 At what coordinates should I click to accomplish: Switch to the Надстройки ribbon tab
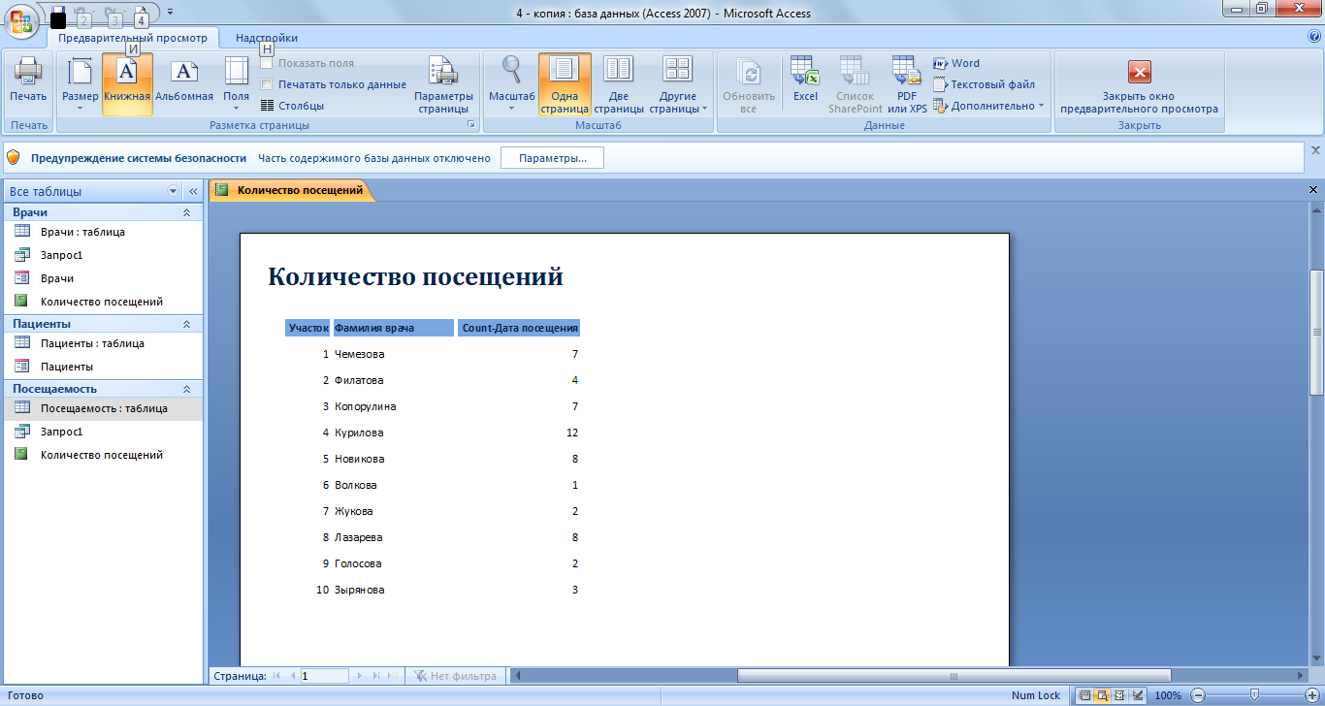[x=266, y=38]
